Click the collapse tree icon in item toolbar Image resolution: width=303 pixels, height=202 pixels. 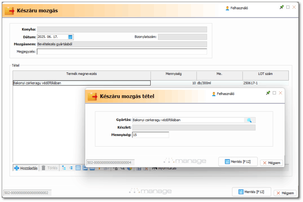pos(71,168)
